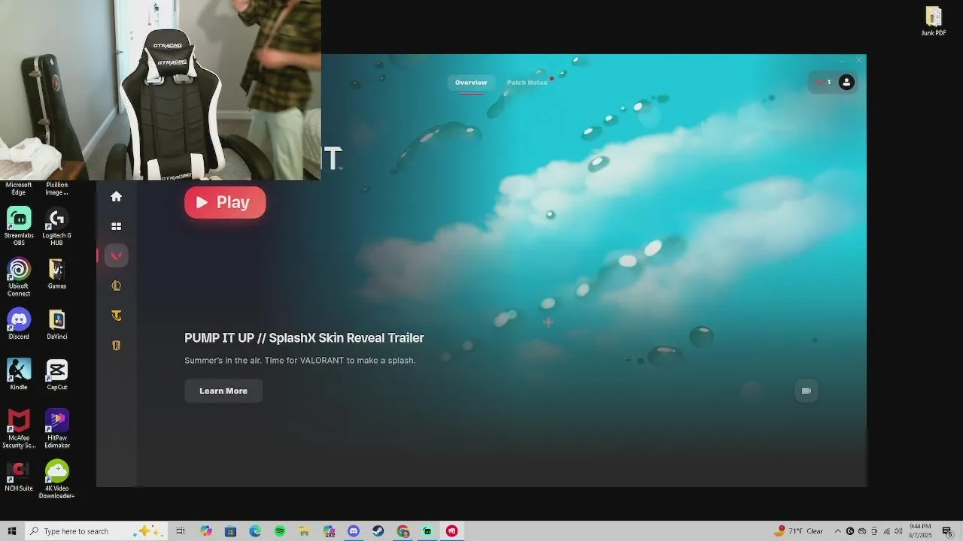
Task: Select the Logitech G HUB desktop shortcut
Action: coord(56,226)
